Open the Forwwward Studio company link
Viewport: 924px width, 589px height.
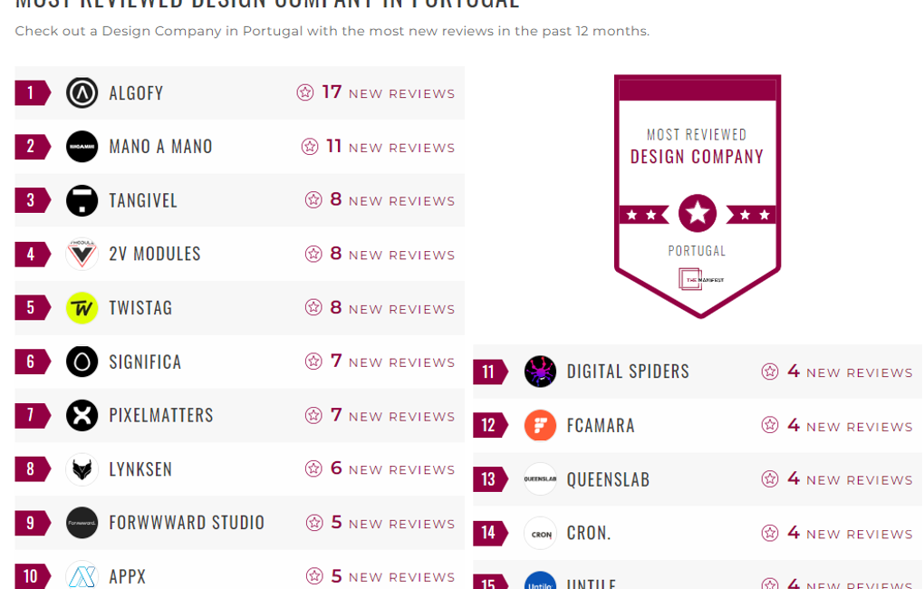(187, 523)
